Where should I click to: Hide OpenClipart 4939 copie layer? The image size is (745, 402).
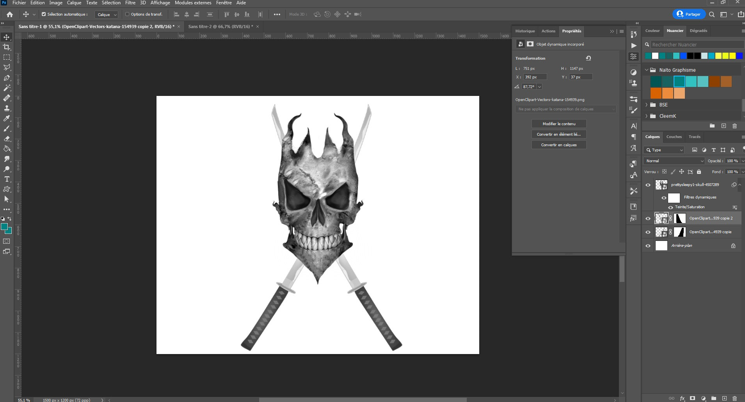[648, 232]
